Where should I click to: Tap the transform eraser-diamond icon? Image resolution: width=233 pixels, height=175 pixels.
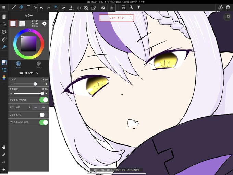(56, 8)
